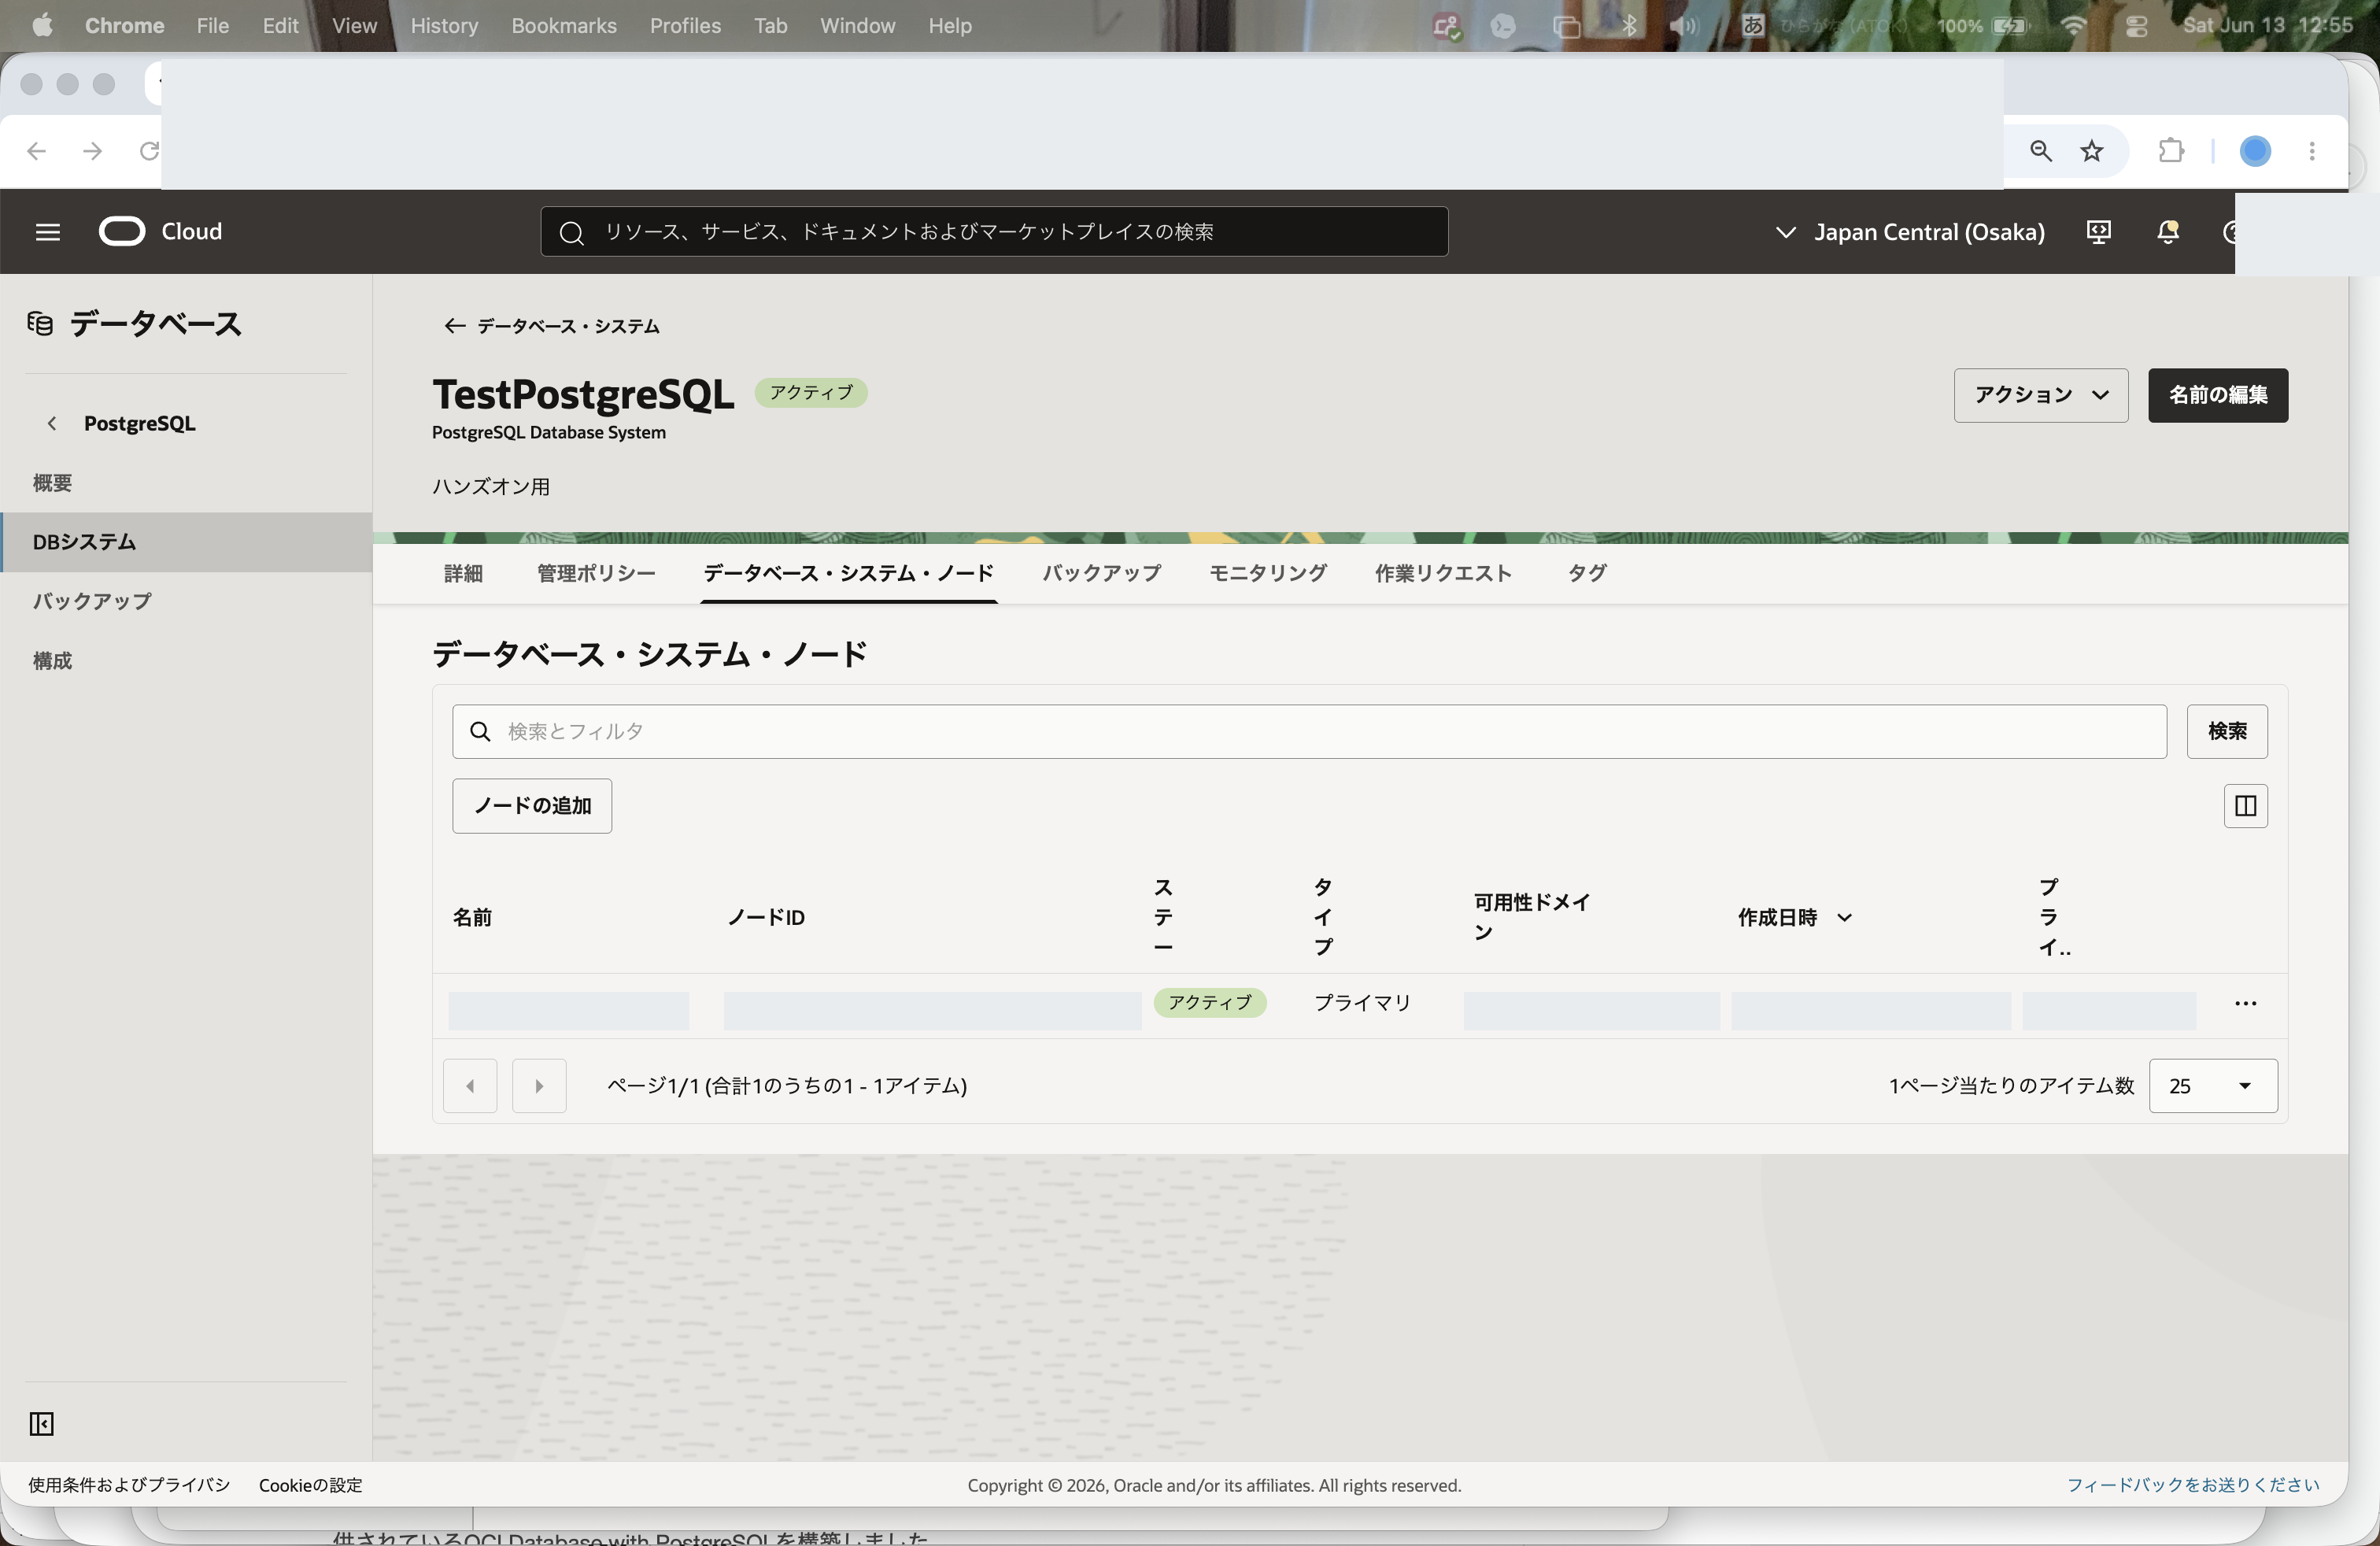Open the column layout settings icon
The image size is (2380, 1546).
point(2245,806)
